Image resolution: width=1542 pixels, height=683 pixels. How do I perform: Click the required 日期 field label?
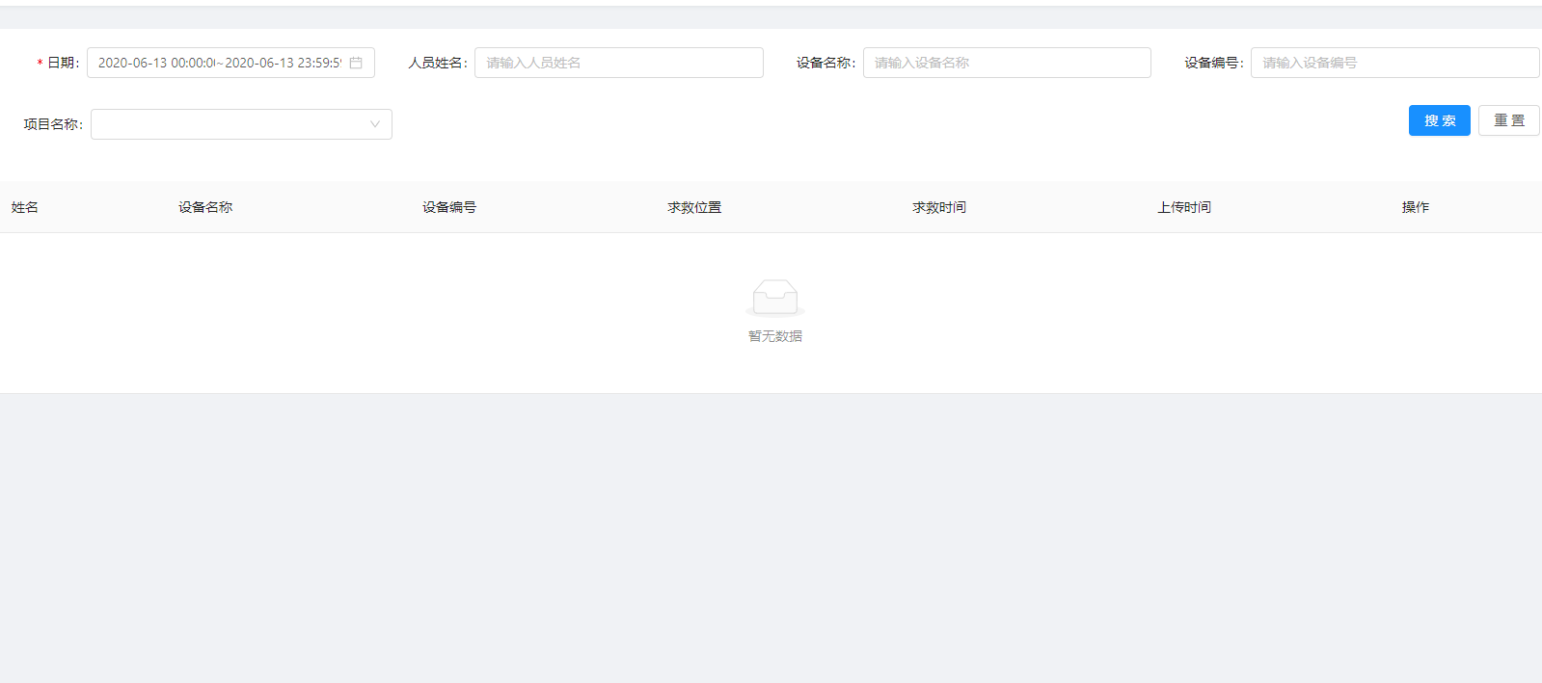click(63, 63)
